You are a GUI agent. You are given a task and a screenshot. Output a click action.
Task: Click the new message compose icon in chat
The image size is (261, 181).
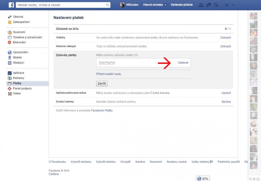[258, 179]
